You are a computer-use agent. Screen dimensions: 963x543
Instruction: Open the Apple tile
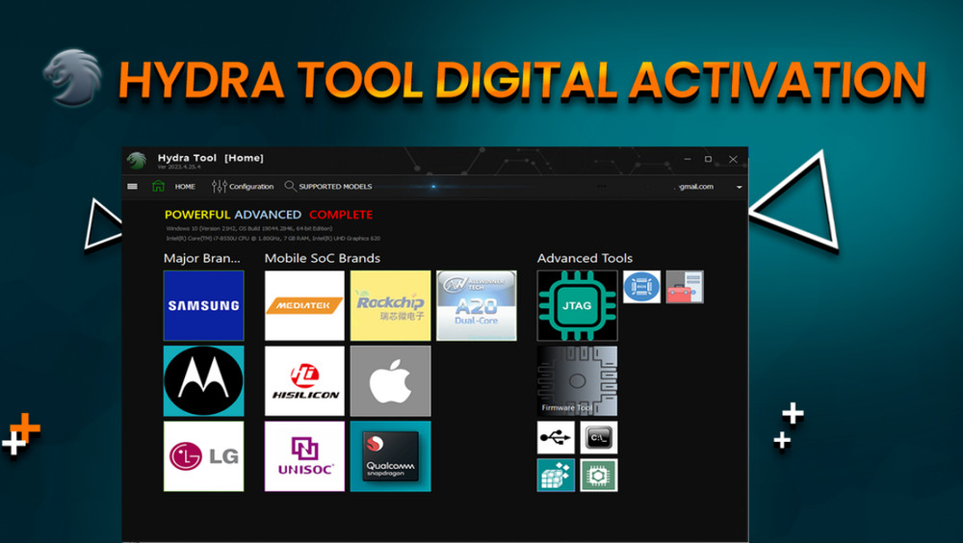tap(390, 381)
